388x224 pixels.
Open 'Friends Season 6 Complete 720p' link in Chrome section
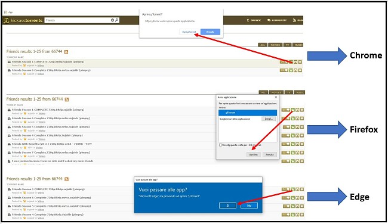click(x=51, y=70)
